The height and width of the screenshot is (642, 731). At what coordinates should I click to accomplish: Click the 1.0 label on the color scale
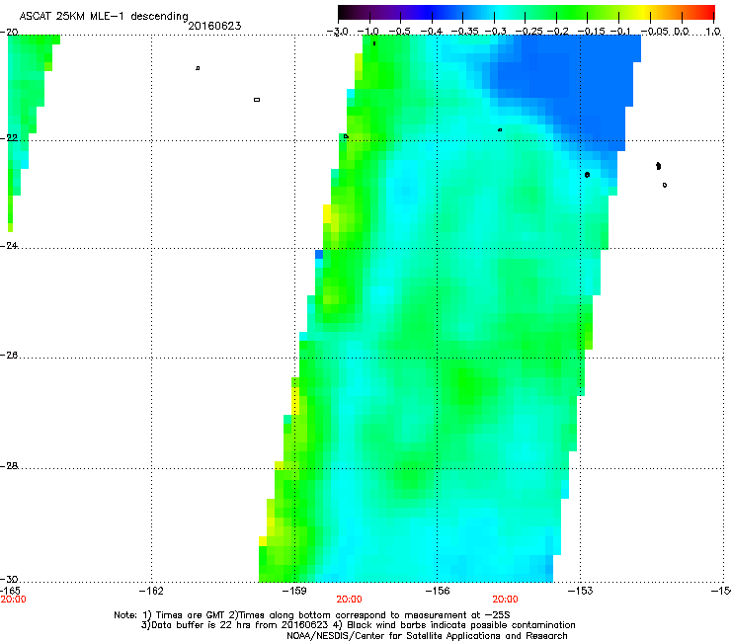[713, 32]
